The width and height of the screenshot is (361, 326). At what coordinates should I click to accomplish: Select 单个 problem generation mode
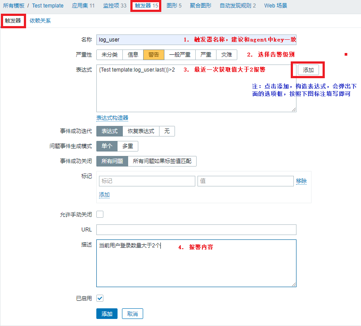[x=107, y=146]
